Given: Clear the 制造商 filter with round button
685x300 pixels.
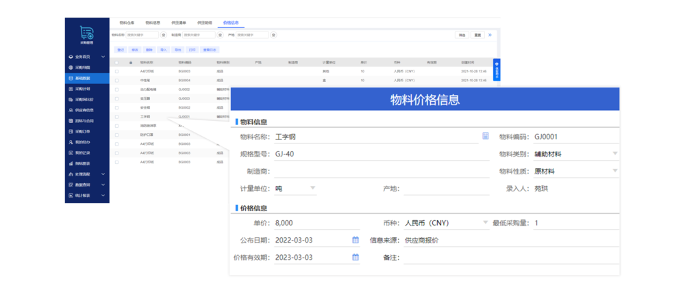Looking at the screenshot, I should click(x=220, y=35).
